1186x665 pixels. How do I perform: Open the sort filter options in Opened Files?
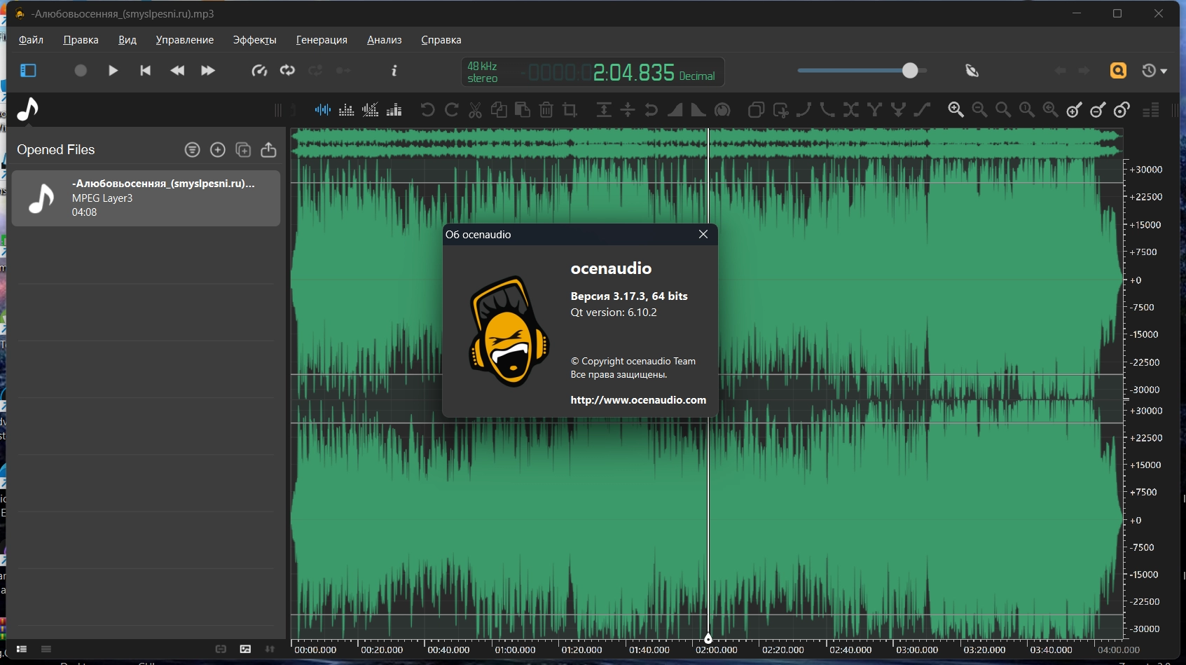(x=192, y=150)
